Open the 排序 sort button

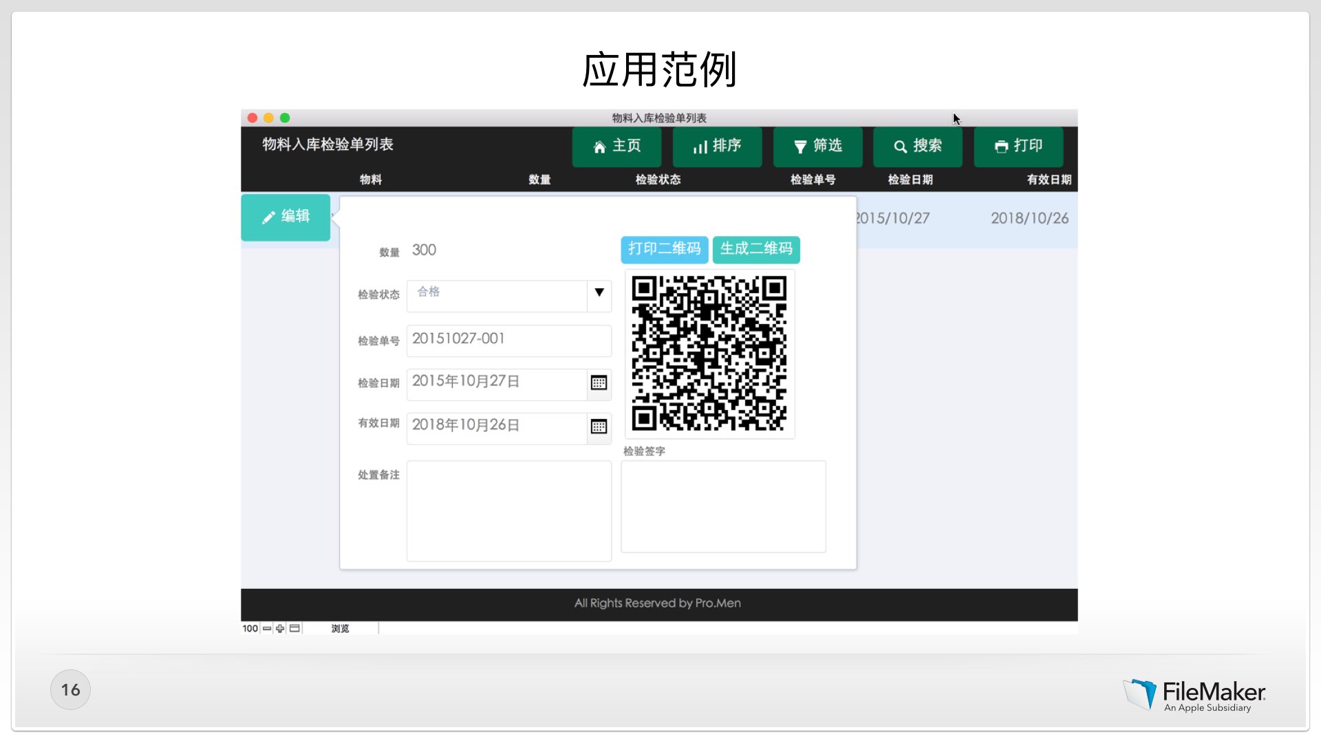[x=717, y=147]
